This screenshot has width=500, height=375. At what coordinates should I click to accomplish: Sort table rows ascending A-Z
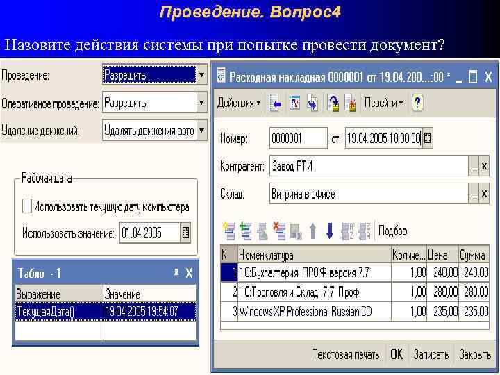pos(347,231)
